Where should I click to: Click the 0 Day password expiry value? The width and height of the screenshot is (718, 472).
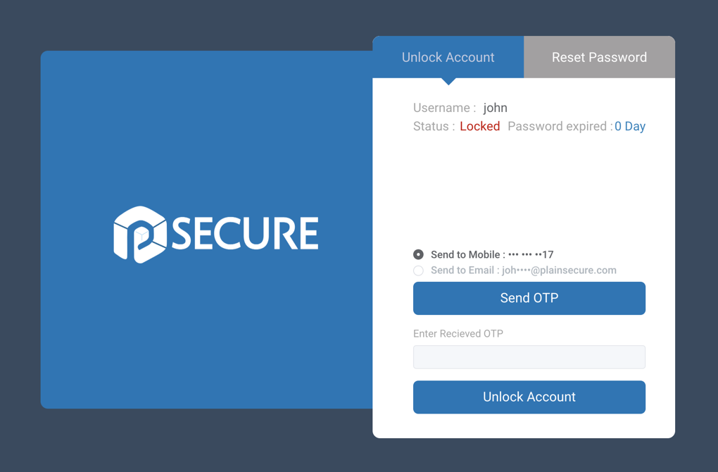click(x=629, y=127)
